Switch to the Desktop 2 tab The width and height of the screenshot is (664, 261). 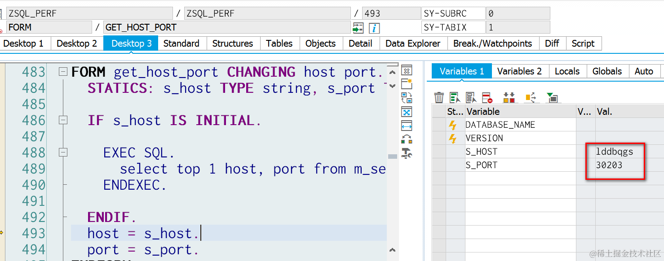coord(77,43)
